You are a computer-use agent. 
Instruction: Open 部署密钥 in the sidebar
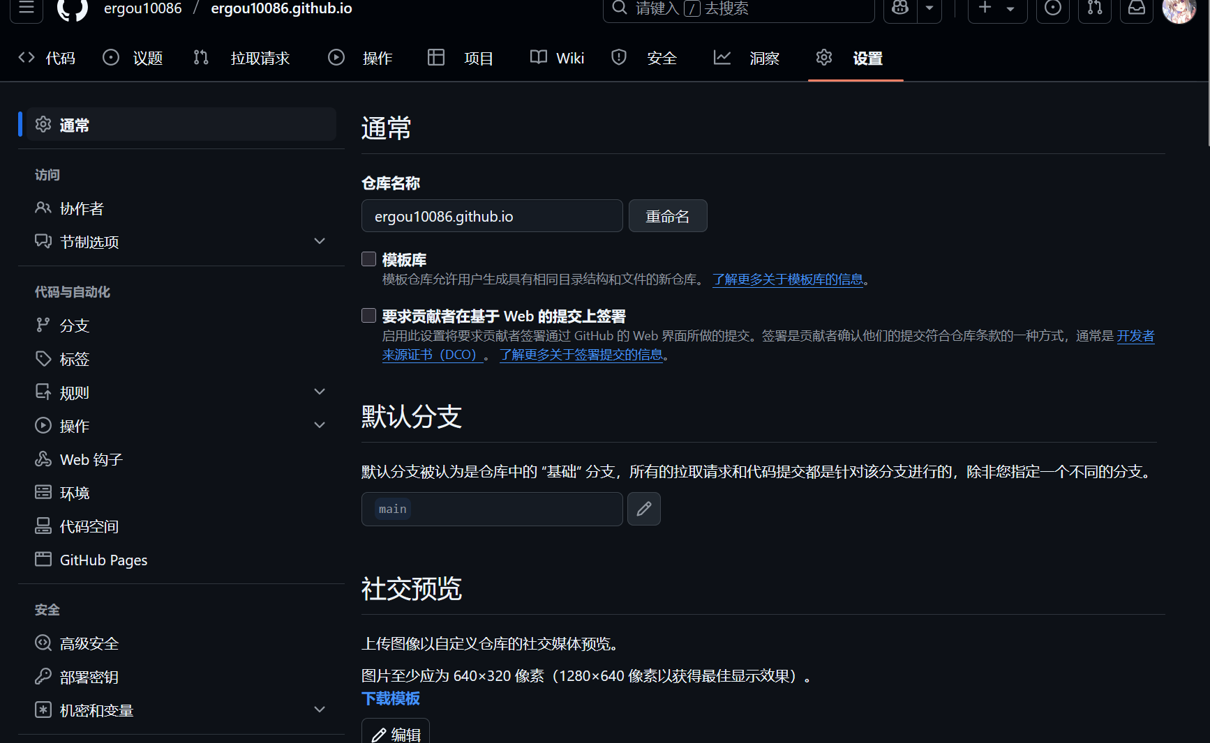181,677
